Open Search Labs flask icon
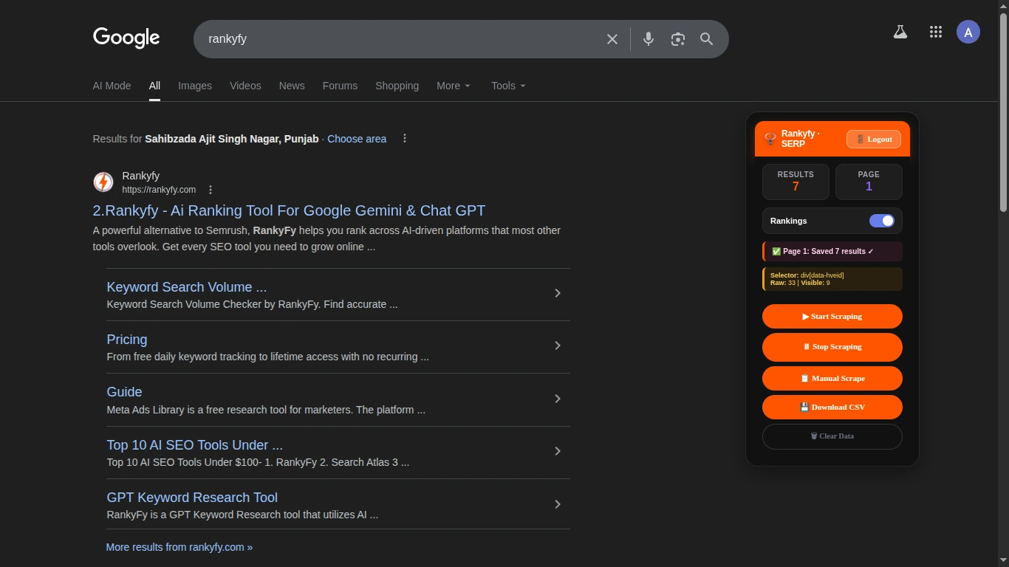 click(900, 32)
